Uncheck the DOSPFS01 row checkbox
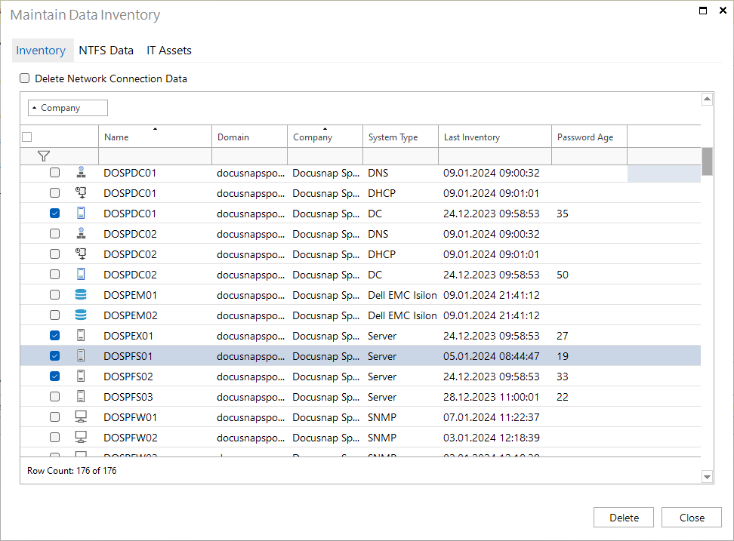The height and width of the screenshot is (541, 734). [55, 356]
